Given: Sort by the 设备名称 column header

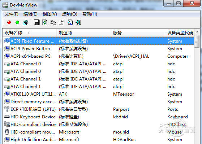Looking at the screenshot, I should click(x=29, y=33).
